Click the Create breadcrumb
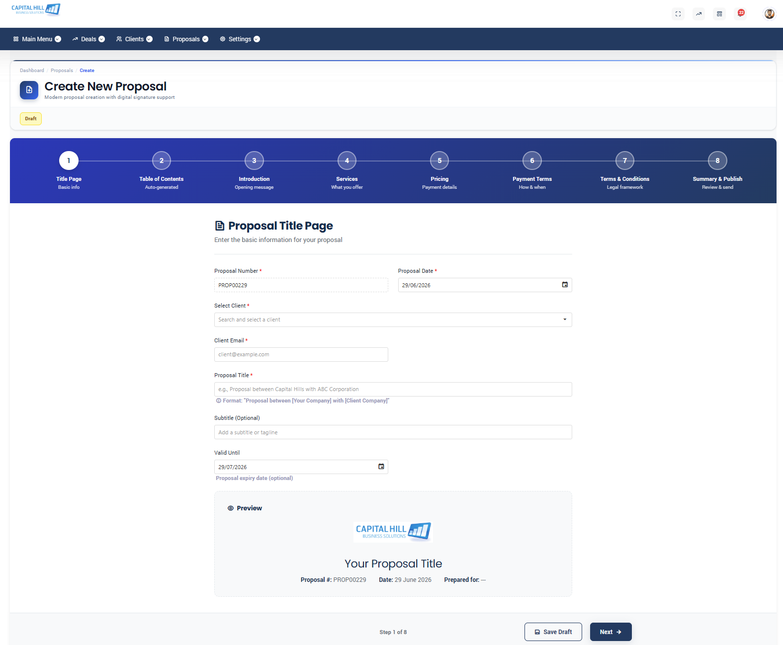783x645 pixels. pos(87,71)
